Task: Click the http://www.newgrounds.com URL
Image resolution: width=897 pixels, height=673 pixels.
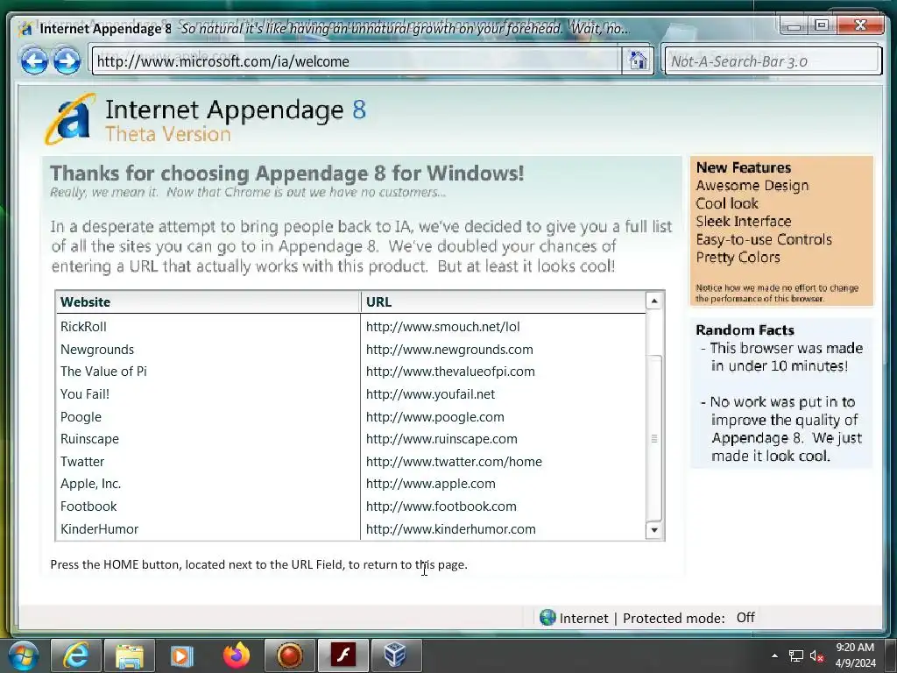Action: click(449, 350)
